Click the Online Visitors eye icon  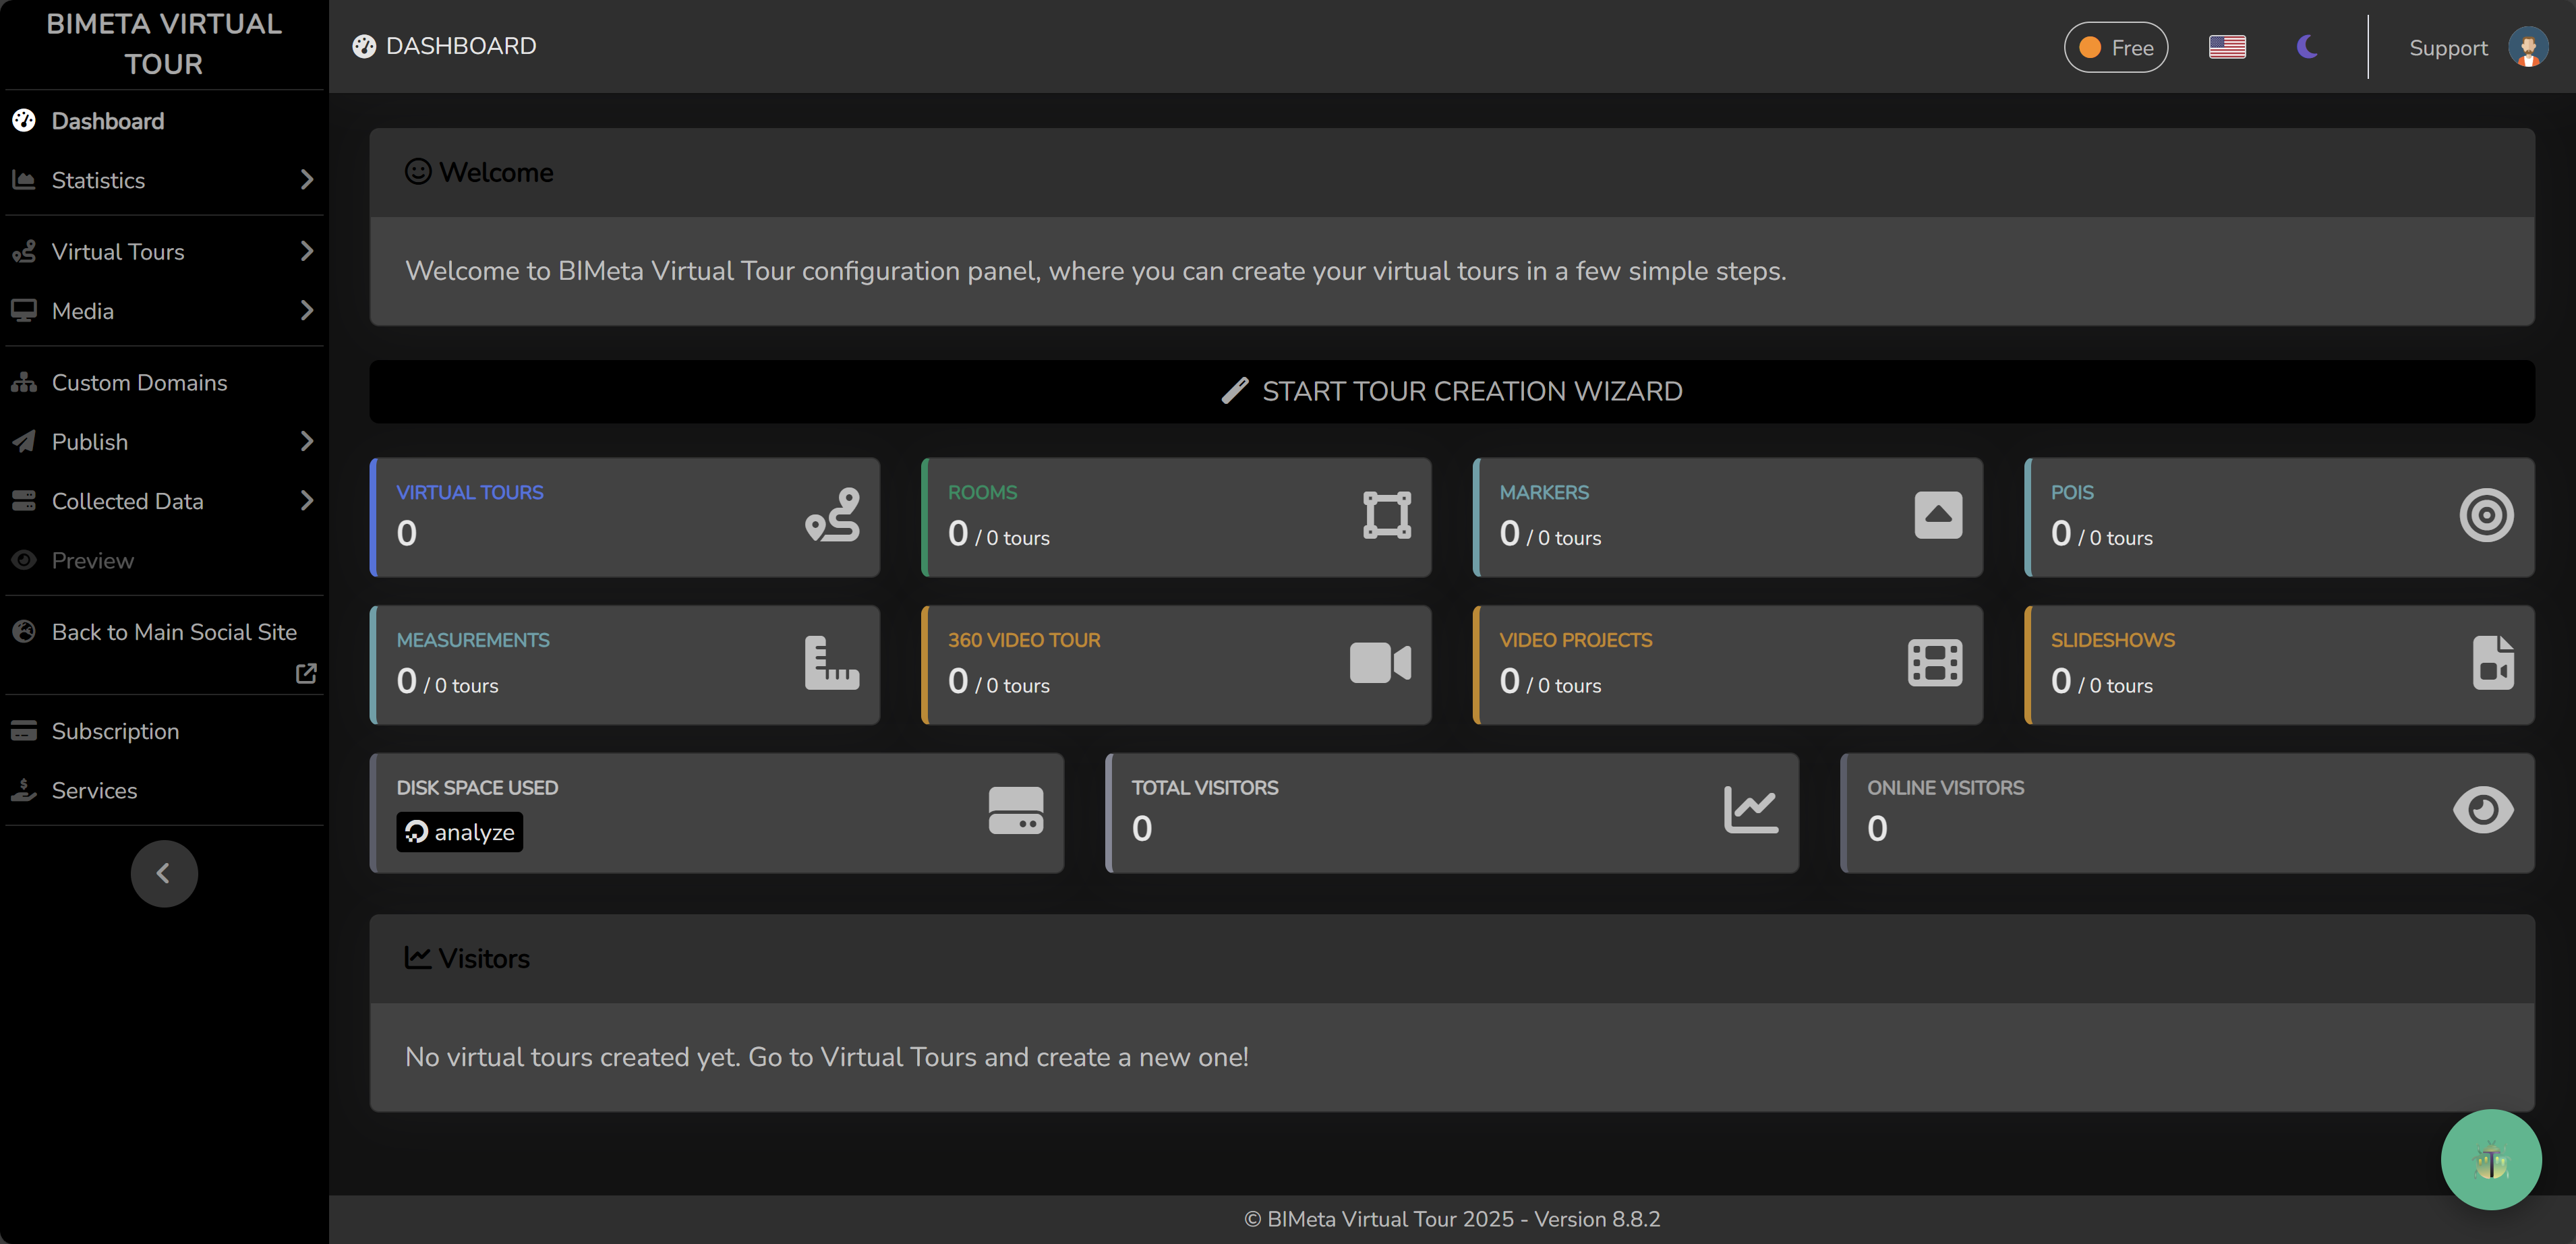tap(2483, 810)
